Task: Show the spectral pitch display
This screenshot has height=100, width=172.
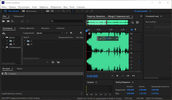Action: click(52, 11)
